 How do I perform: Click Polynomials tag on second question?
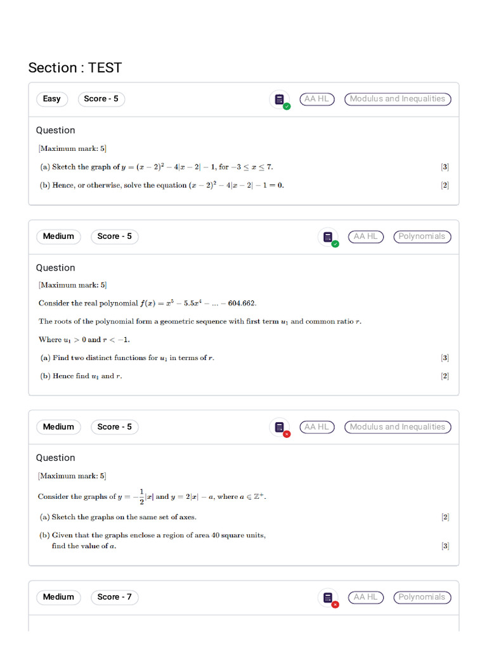tap(422, 236)
